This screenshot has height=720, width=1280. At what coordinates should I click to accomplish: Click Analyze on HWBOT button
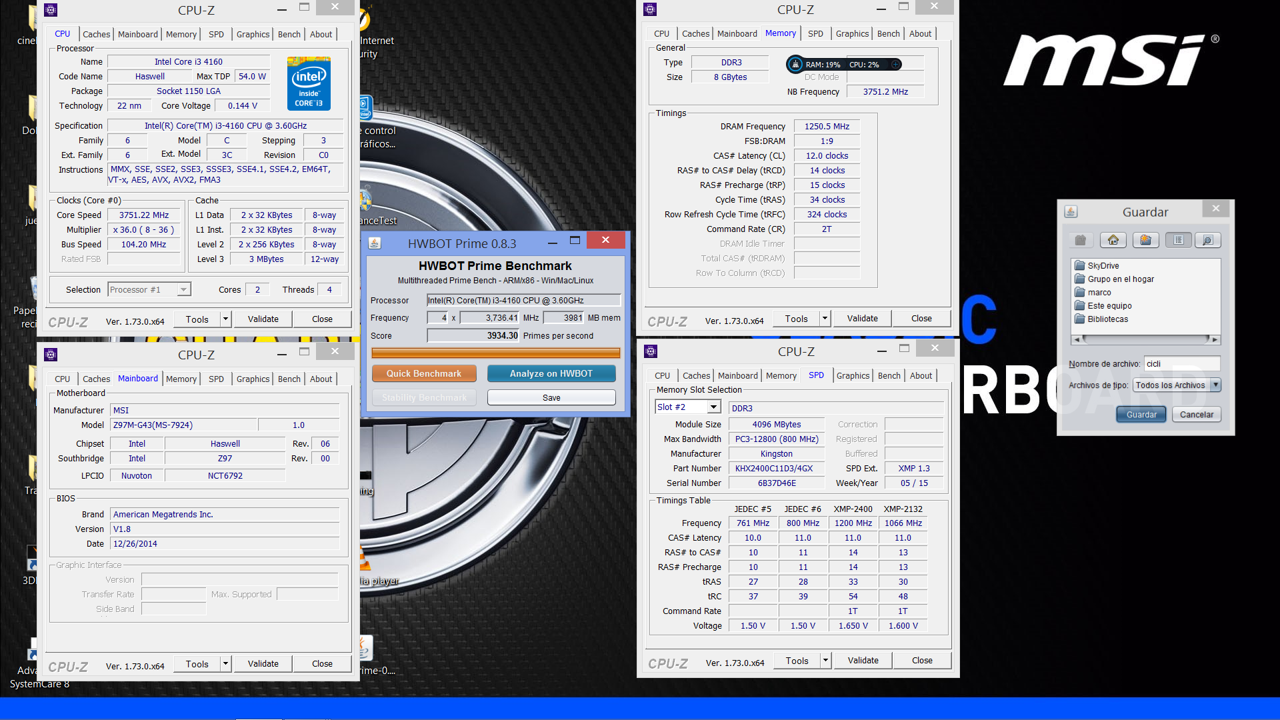pos(551,373)
